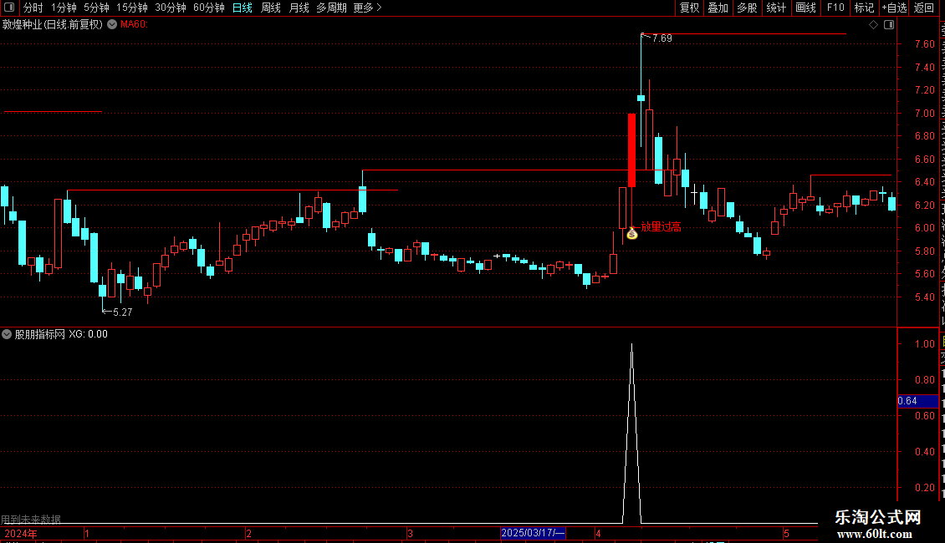
Task: Switch to the 分时 intraday chart
Action: 33,8
